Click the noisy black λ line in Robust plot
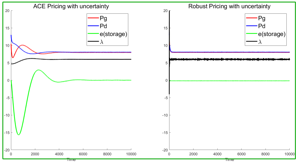 click(x=229, y=59)
